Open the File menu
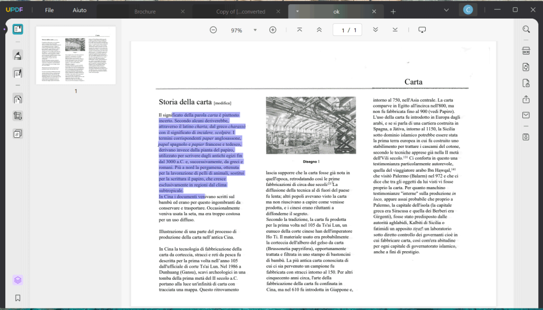 tap(49, 10)
